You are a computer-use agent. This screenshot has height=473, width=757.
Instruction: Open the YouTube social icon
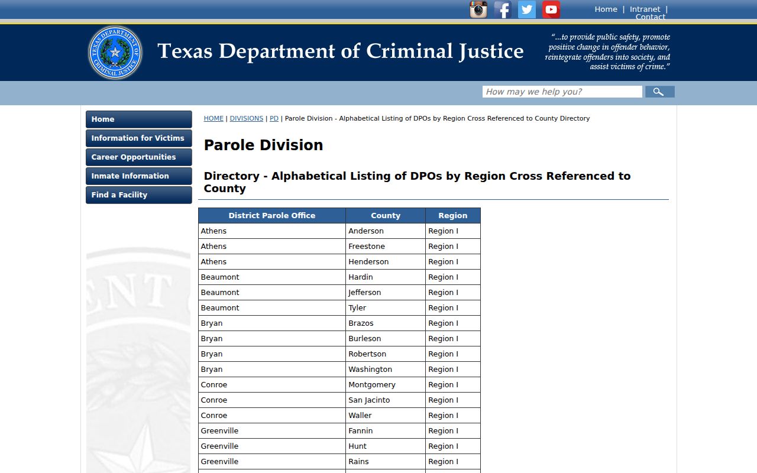click(x=551, y=9)
